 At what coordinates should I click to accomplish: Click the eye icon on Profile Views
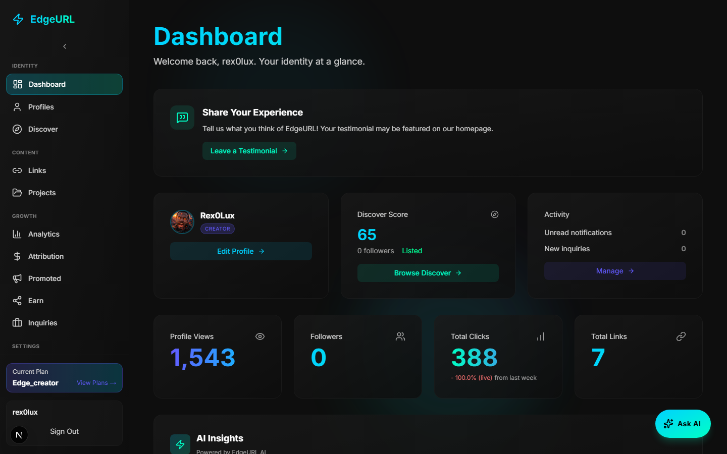(260, 336)
